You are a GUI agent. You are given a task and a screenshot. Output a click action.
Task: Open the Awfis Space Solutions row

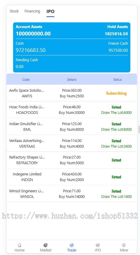point(71,93)
